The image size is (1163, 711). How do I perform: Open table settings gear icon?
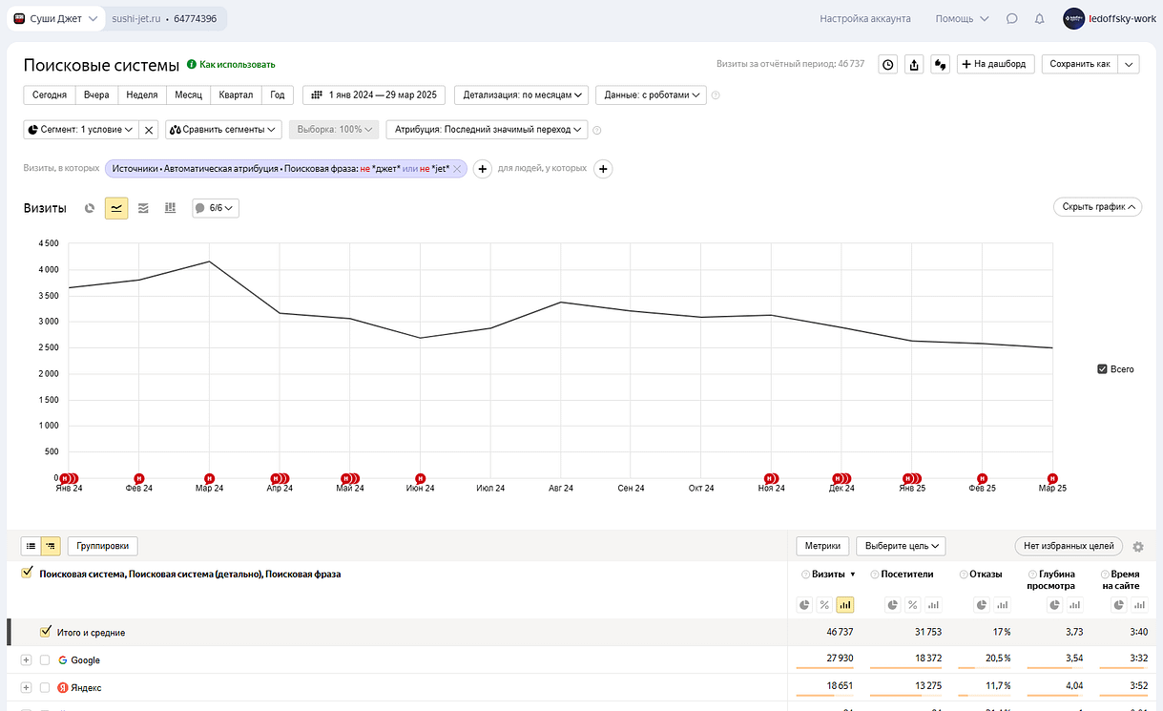pos(1137,547)
